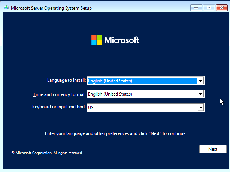This screenshot has height=172, width=230.
Task: Click the Keyboard or input method label
Action: 59,107
